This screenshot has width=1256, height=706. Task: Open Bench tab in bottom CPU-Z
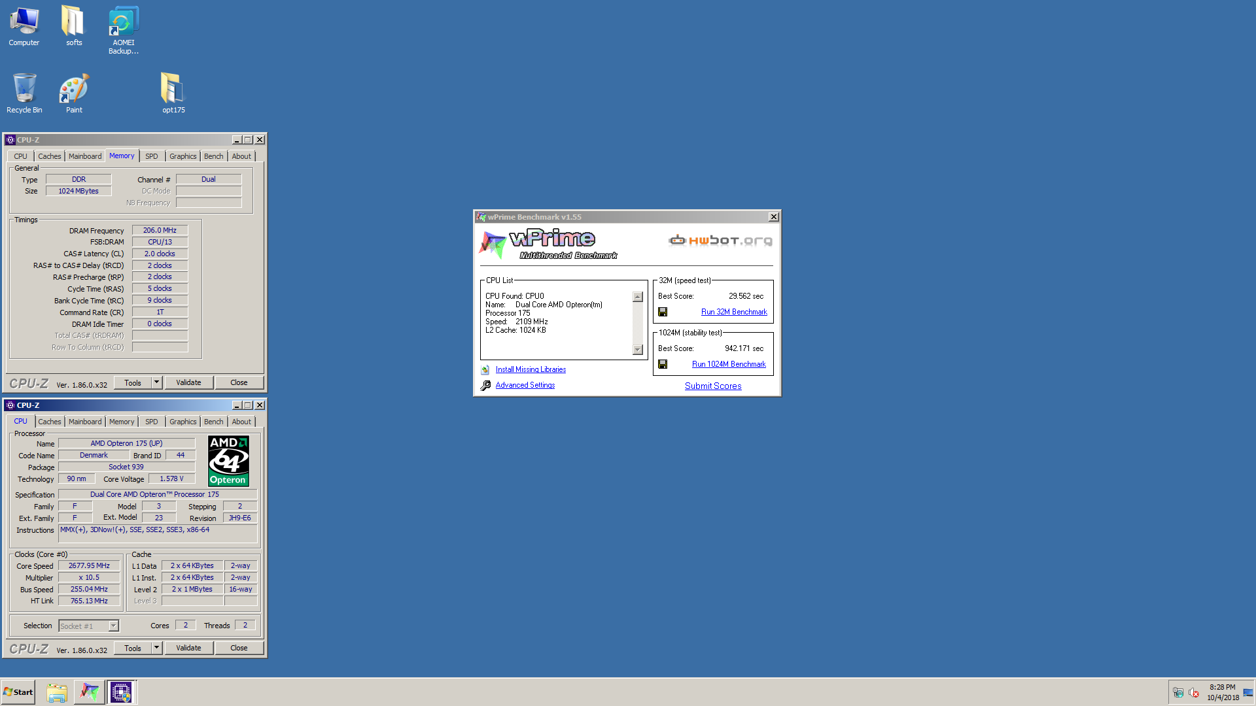coord(213,422)
